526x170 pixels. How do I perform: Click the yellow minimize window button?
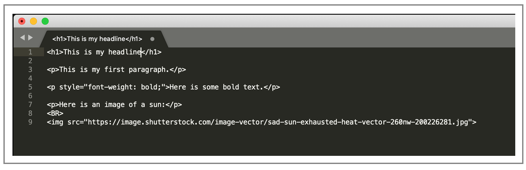pyautogui.click(x=34, y=21)
